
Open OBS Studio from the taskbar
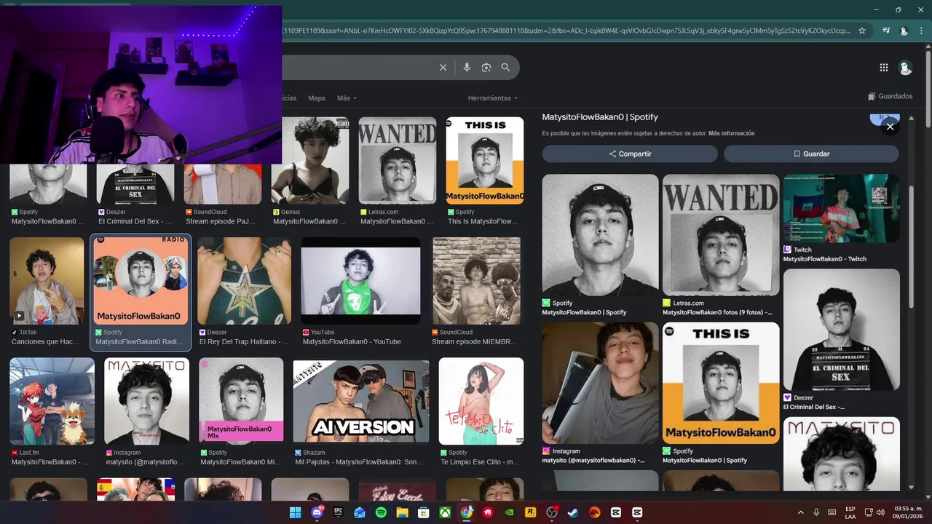(x=552, y=512)
